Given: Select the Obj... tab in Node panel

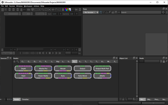Looking at the screenshot, I should click(149, 99).
